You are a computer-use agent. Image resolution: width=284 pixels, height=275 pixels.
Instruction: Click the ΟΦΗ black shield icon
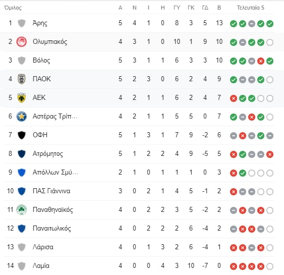coord(22,135)
